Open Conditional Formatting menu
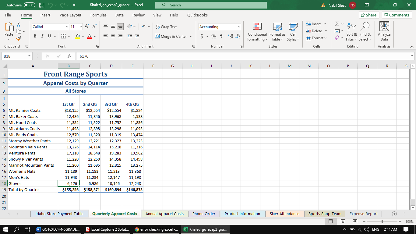 (x=257, y=32)
